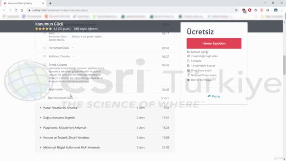The image size is (286, 161).
Task: Click the Paylaş share arrow icon
Action: [209, 96]
